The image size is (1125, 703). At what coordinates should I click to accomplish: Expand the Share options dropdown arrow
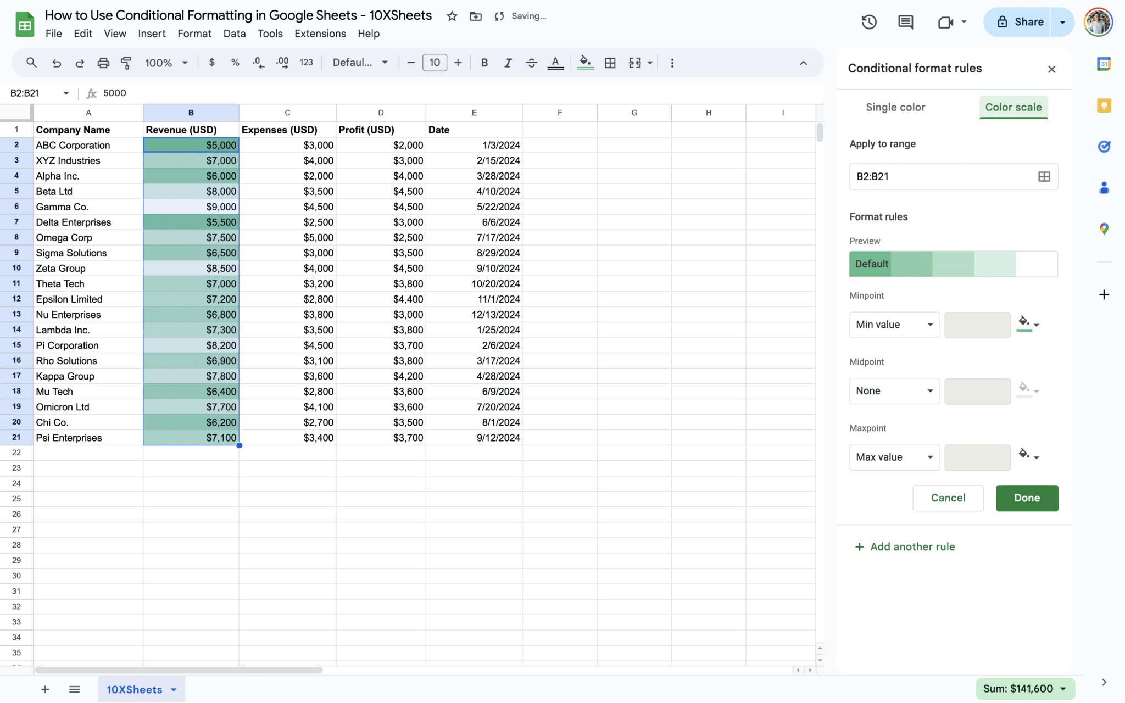coord(1062,22)
